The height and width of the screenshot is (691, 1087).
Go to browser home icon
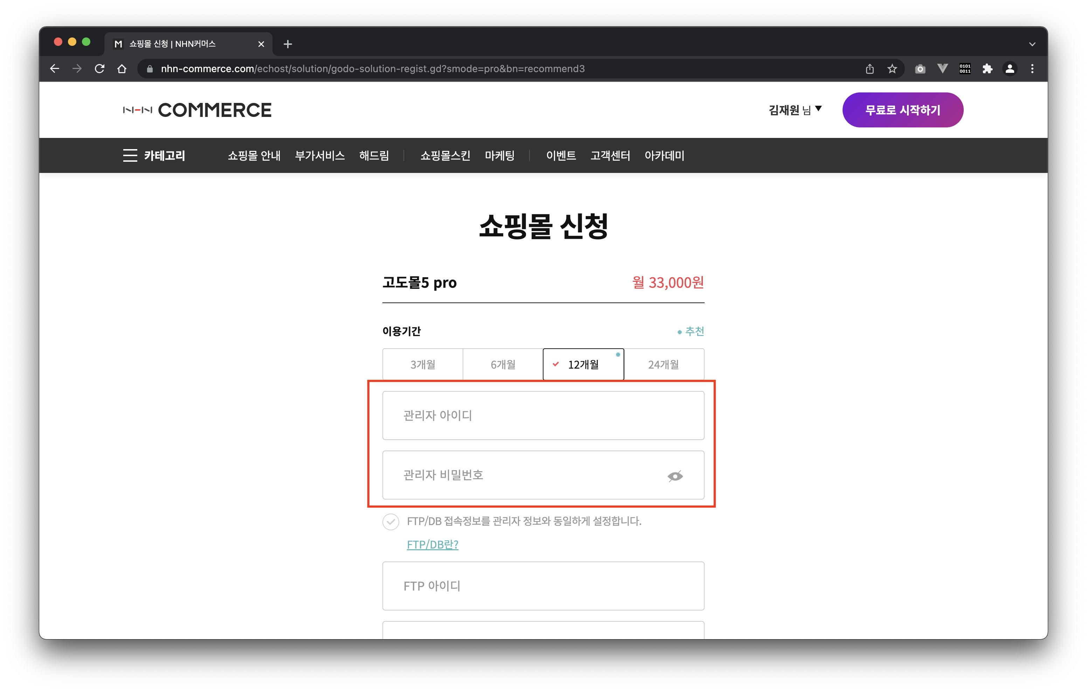[x=122, y=69]
